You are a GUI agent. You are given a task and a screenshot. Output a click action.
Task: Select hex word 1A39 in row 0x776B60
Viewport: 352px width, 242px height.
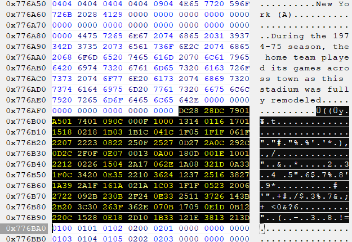pyautogui.click(x=62, y=186)
